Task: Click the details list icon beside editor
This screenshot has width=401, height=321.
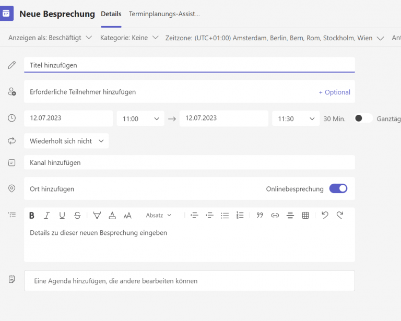Action: click(12, 215)
